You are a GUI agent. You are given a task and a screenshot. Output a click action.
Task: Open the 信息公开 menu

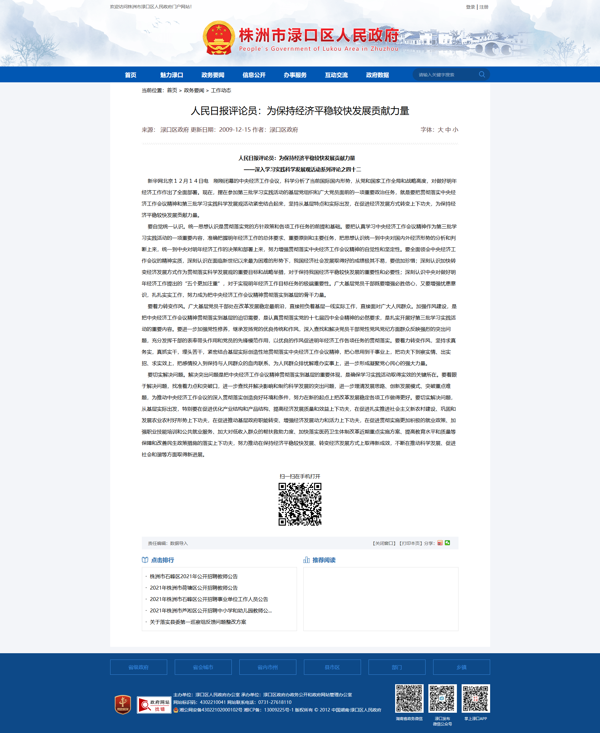point(254,75)
